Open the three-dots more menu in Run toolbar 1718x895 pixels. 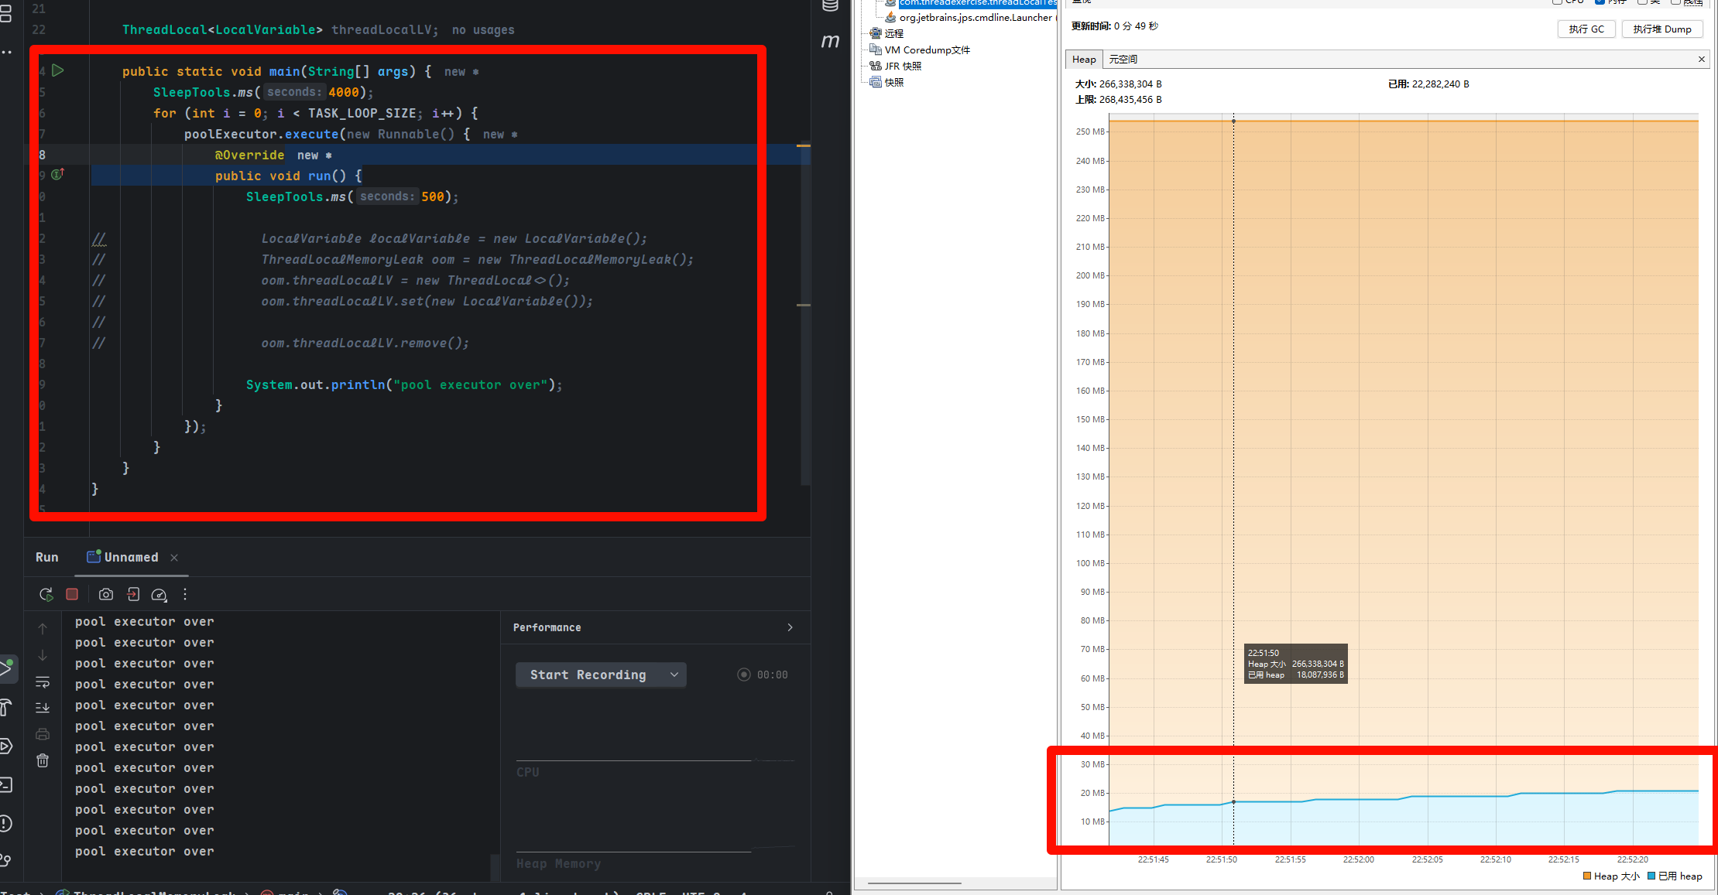[185, 594]
